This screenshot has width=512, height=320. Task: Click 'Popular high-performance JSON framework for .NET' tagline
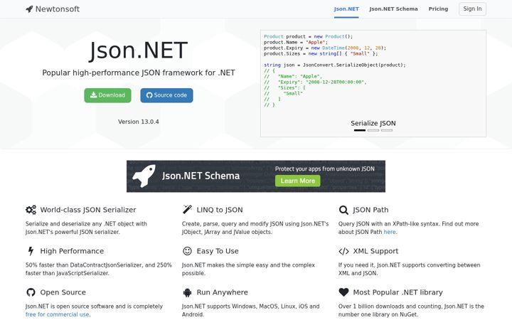point(139,73)
